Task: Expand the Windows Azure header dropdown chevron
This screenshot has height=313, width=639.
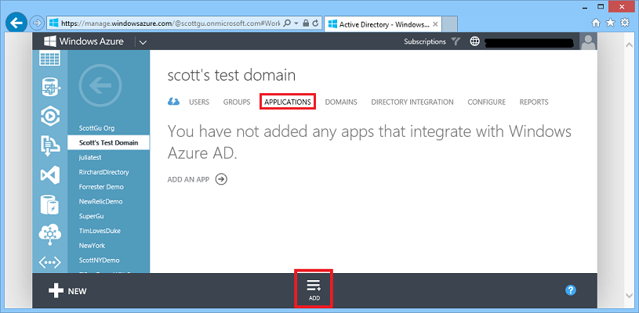Action: click(x=143, y=41)
